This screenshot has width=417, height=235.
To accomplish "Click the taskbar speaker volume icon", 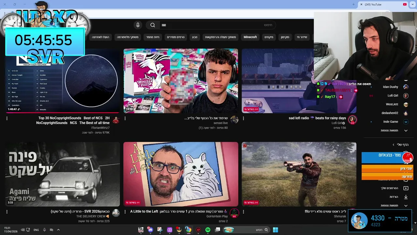I will coord(23,230).
